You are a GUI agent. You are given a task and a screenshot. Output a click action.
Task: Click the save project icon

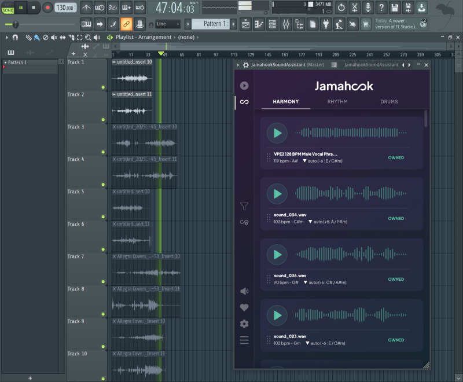click(x=395, y=8)
